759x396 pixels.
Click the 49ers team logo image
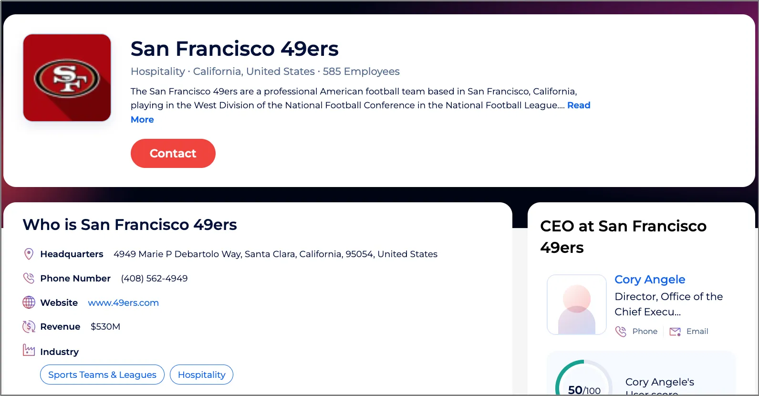pos(67,78)
